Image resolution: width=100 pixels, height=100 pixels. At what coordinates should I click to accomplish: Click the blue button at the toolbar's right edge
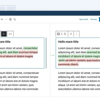pyautogui.click(x=99, y=19)
